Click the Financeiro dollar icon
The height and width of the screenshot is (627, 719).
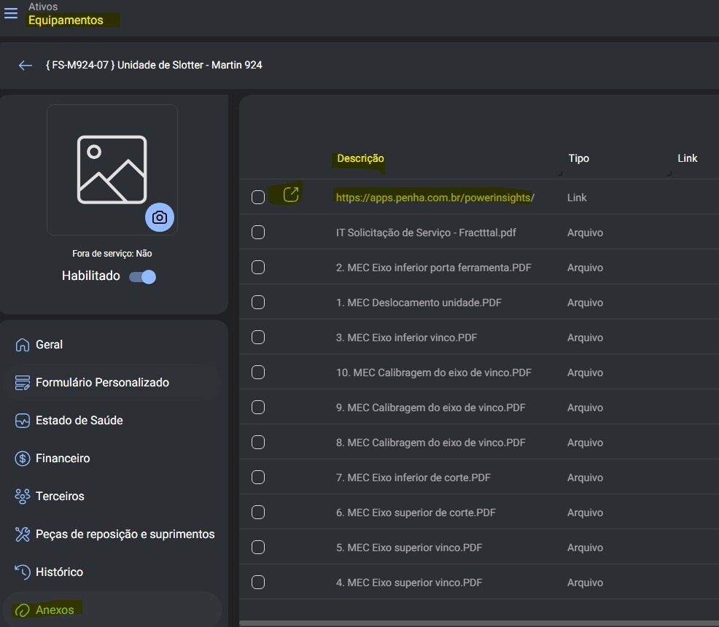(x=22, y=459)
